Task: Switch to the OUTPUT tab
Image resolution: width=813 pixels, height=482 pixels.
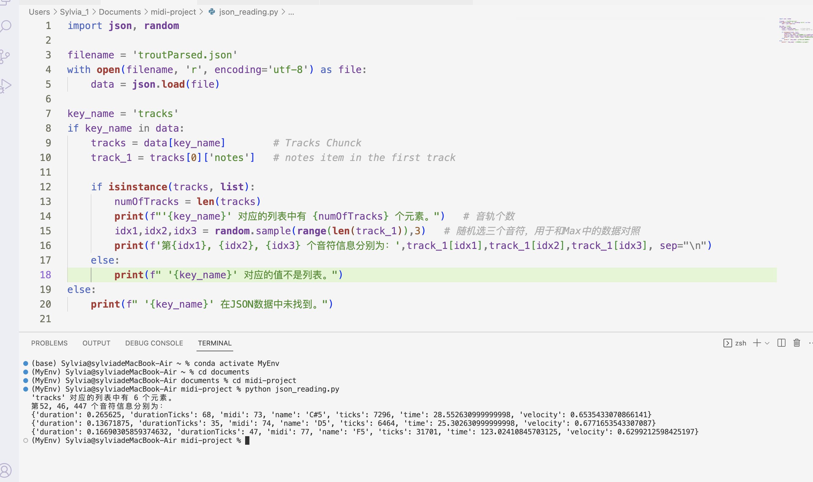Action: tap(96, 343)
